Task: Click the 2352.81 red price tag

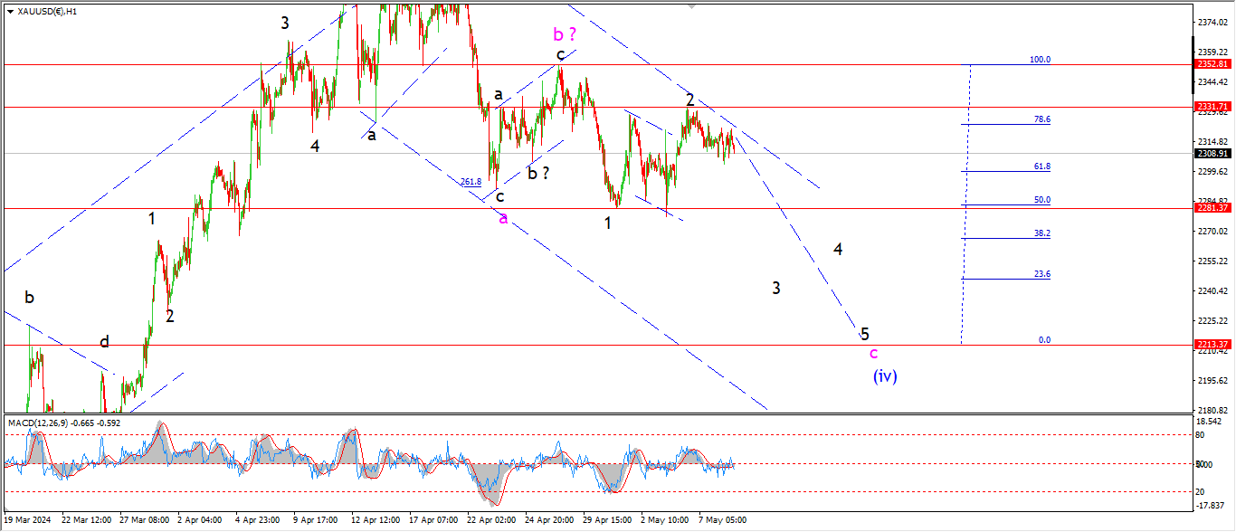Action: click(x=1213, y=64)
